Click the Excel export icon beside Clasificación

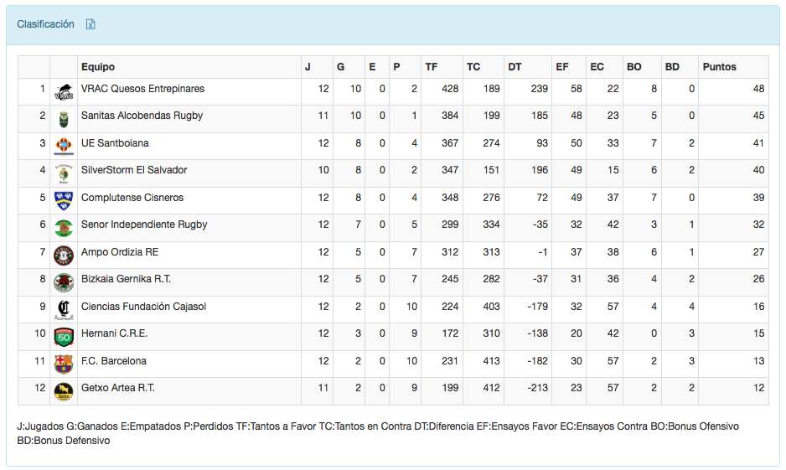(x=90, y=24)
